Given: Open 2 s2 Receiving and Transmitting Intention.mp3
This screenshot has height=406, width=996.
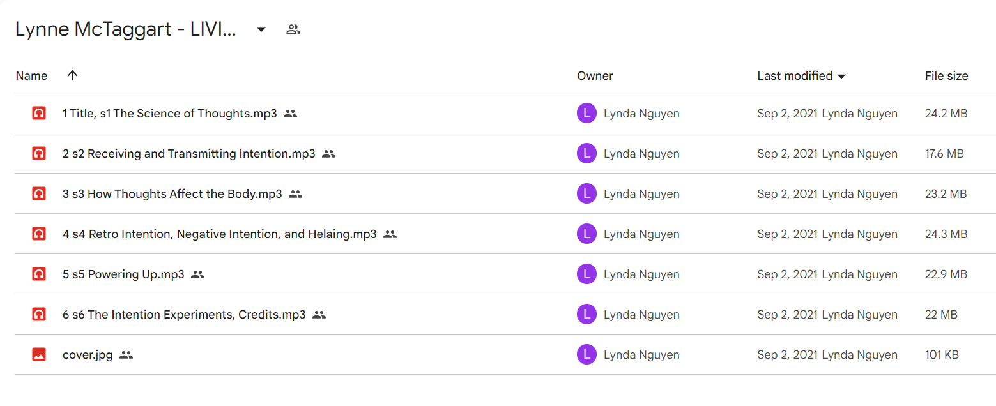Looking at the screenshot, I should point(188,154).
